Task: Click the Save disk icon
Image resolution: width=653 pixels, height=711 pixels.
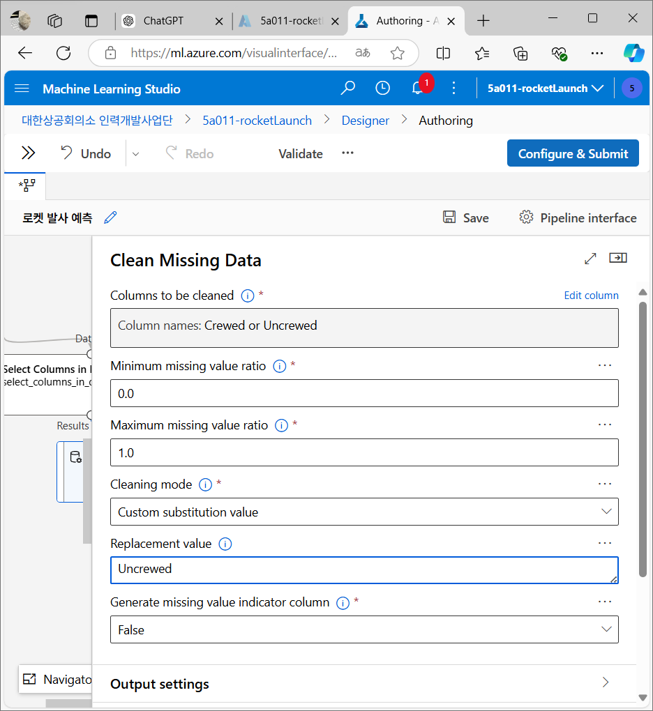Action: pyautogui.click(x=449, y=217)
